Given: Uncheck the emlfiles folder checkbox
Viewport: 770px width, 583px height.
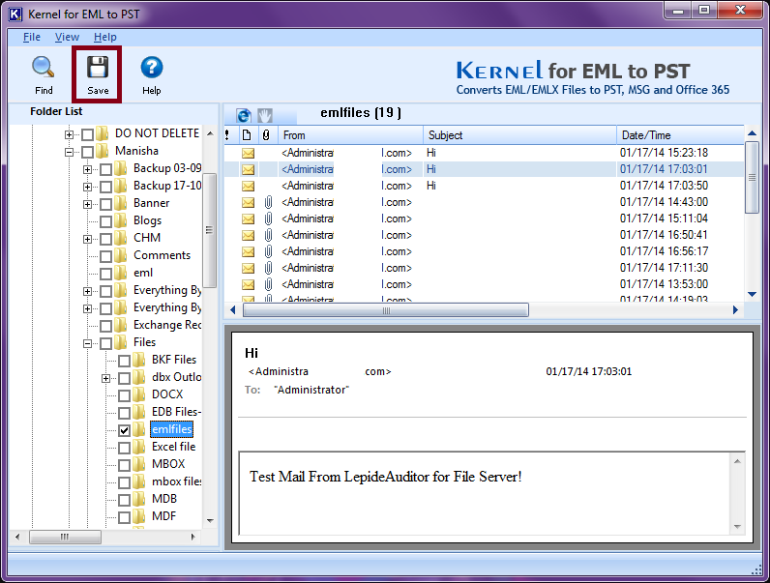Looking at the screenshot, I should [x=124, y=431].
